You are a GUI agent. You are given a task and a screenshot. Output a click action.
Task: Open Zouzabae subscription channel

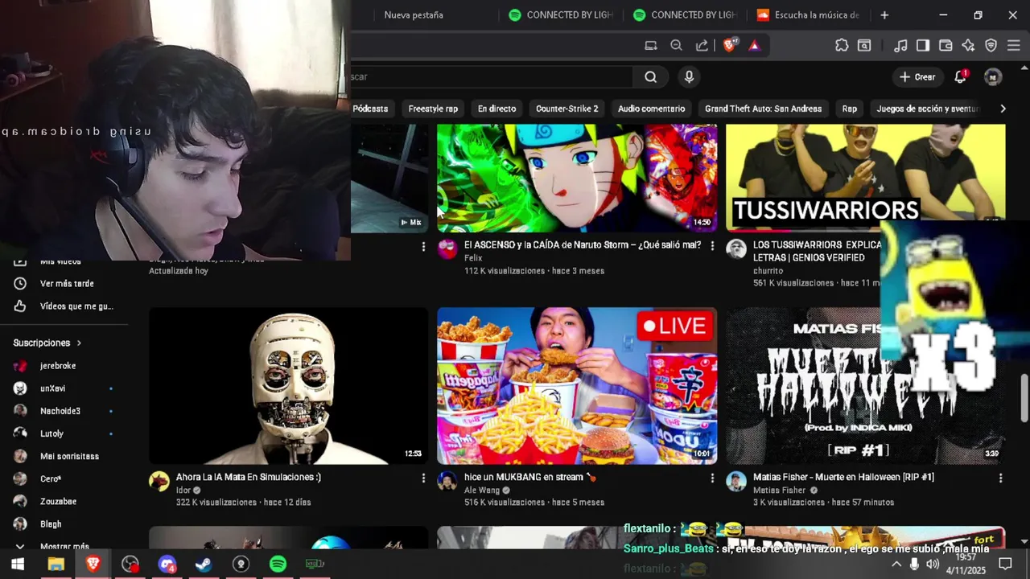click(58, 501)
